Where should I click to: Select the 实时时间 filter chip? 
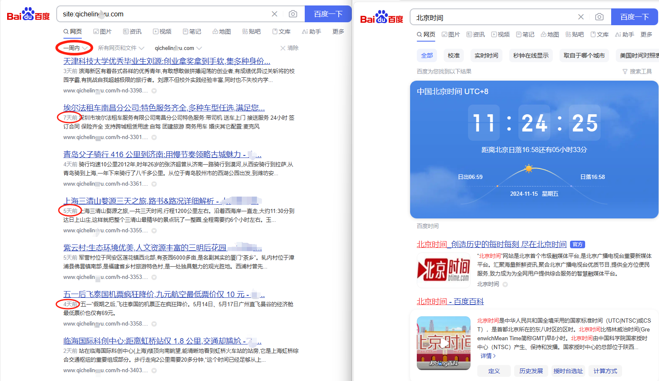486,55
